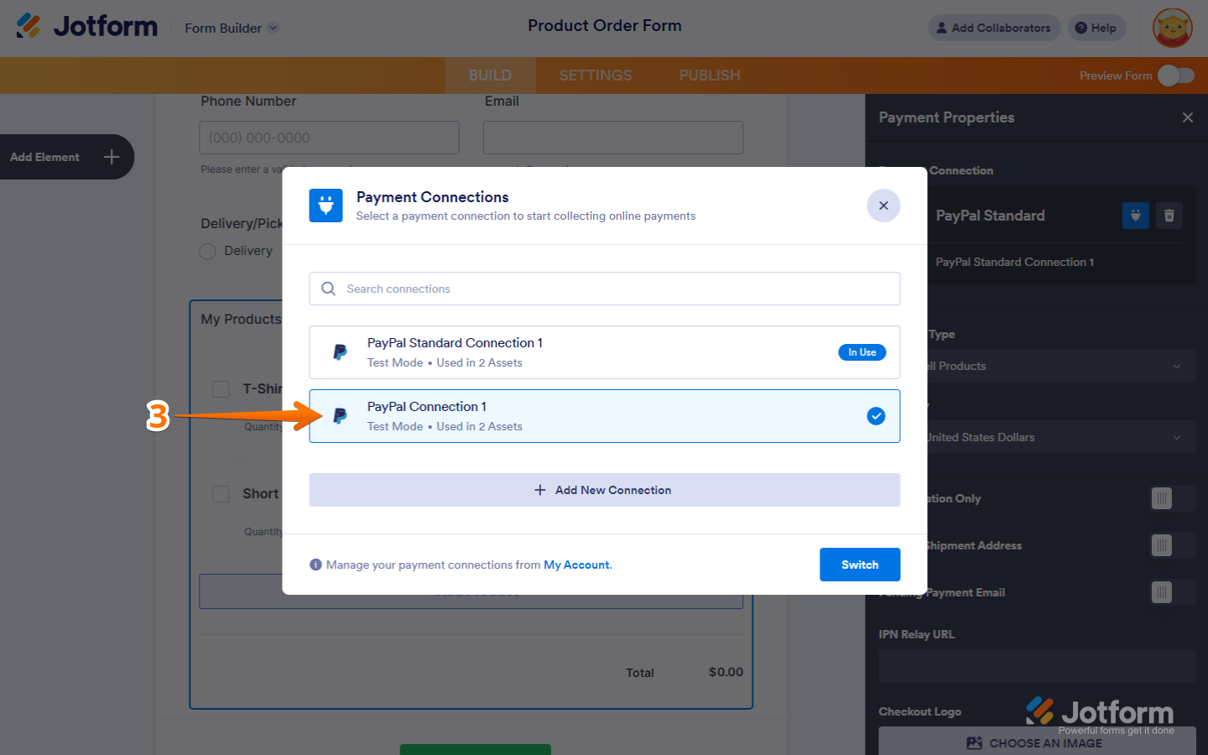Click the PayPal logo on PayPal Connection 1

coord(340,416)
